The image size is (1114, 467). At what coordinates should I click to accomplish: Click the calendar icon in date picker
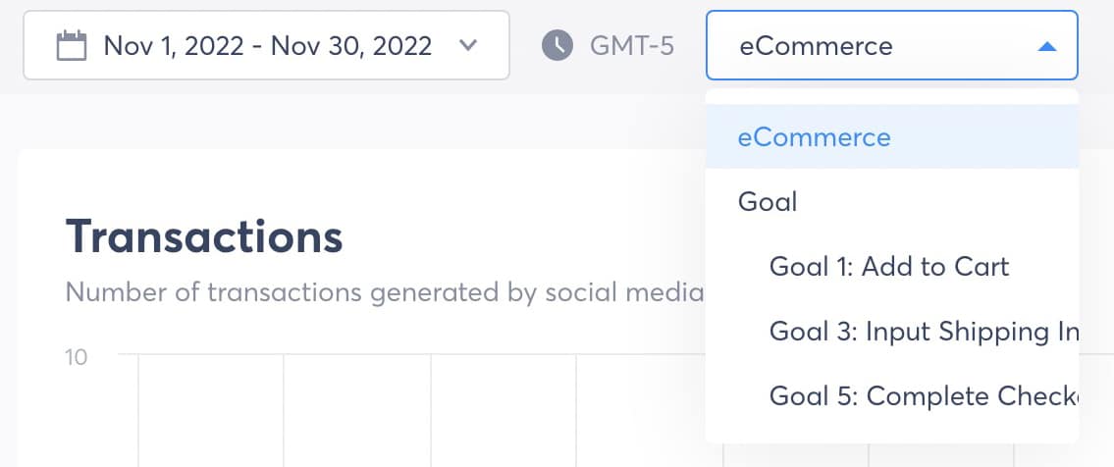pyautogui.click(x=71, y=46)
